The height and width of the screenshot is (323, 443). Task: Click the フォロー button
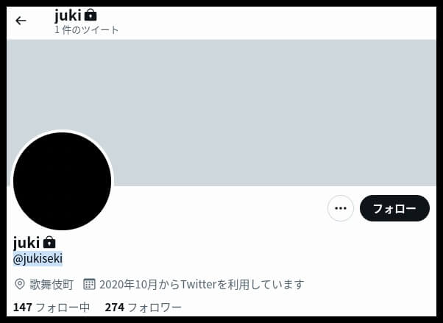[394, 208]
